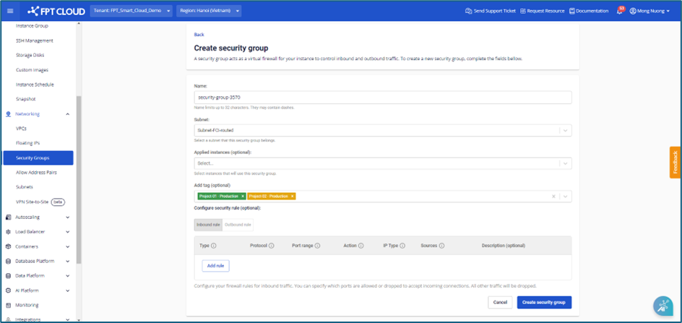Open the Applied instances dropdown
Viewport: 682px width, 323px height.
[565, 163]
